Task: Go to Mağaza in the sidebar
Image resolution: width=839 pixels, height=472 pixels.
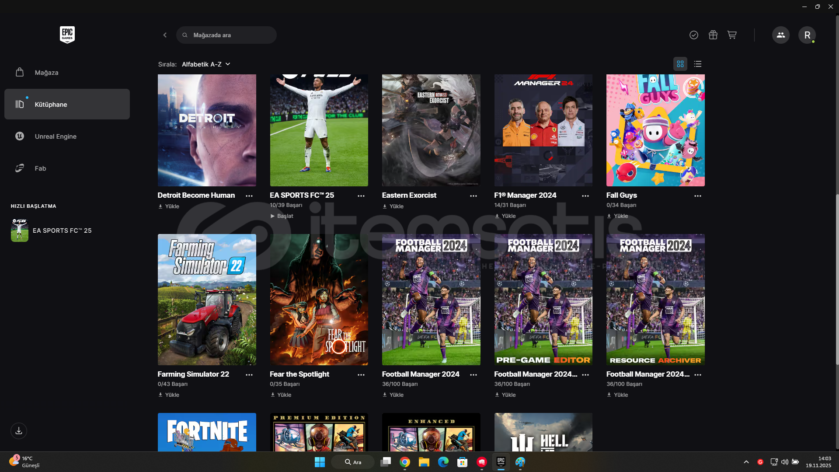Action: pos(67,73)
